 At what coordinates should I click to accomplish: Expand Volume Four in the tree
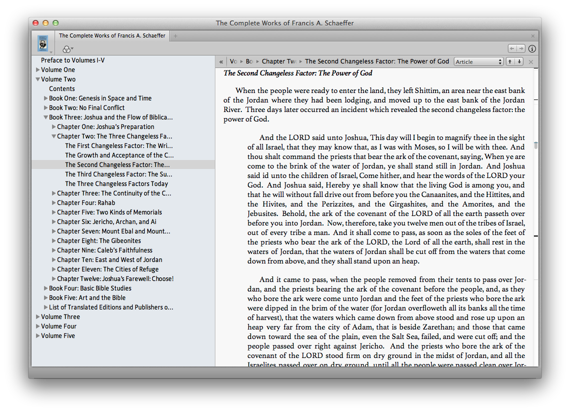(x=38, y=326)
